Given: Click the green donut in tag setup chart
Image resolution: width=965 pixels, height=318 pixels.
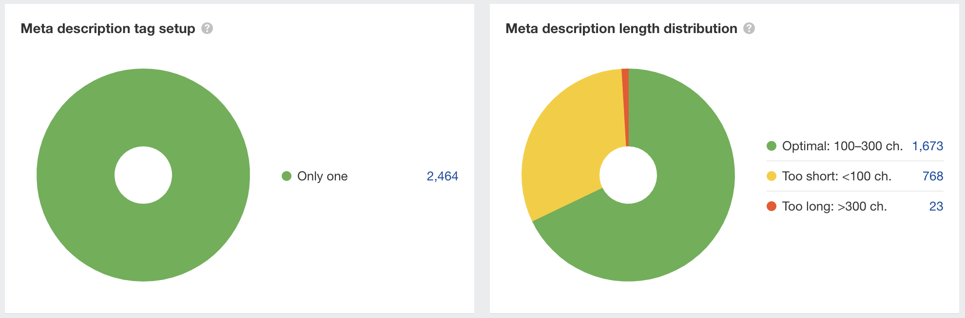Looking at the screenshot, I should [143, 243].
